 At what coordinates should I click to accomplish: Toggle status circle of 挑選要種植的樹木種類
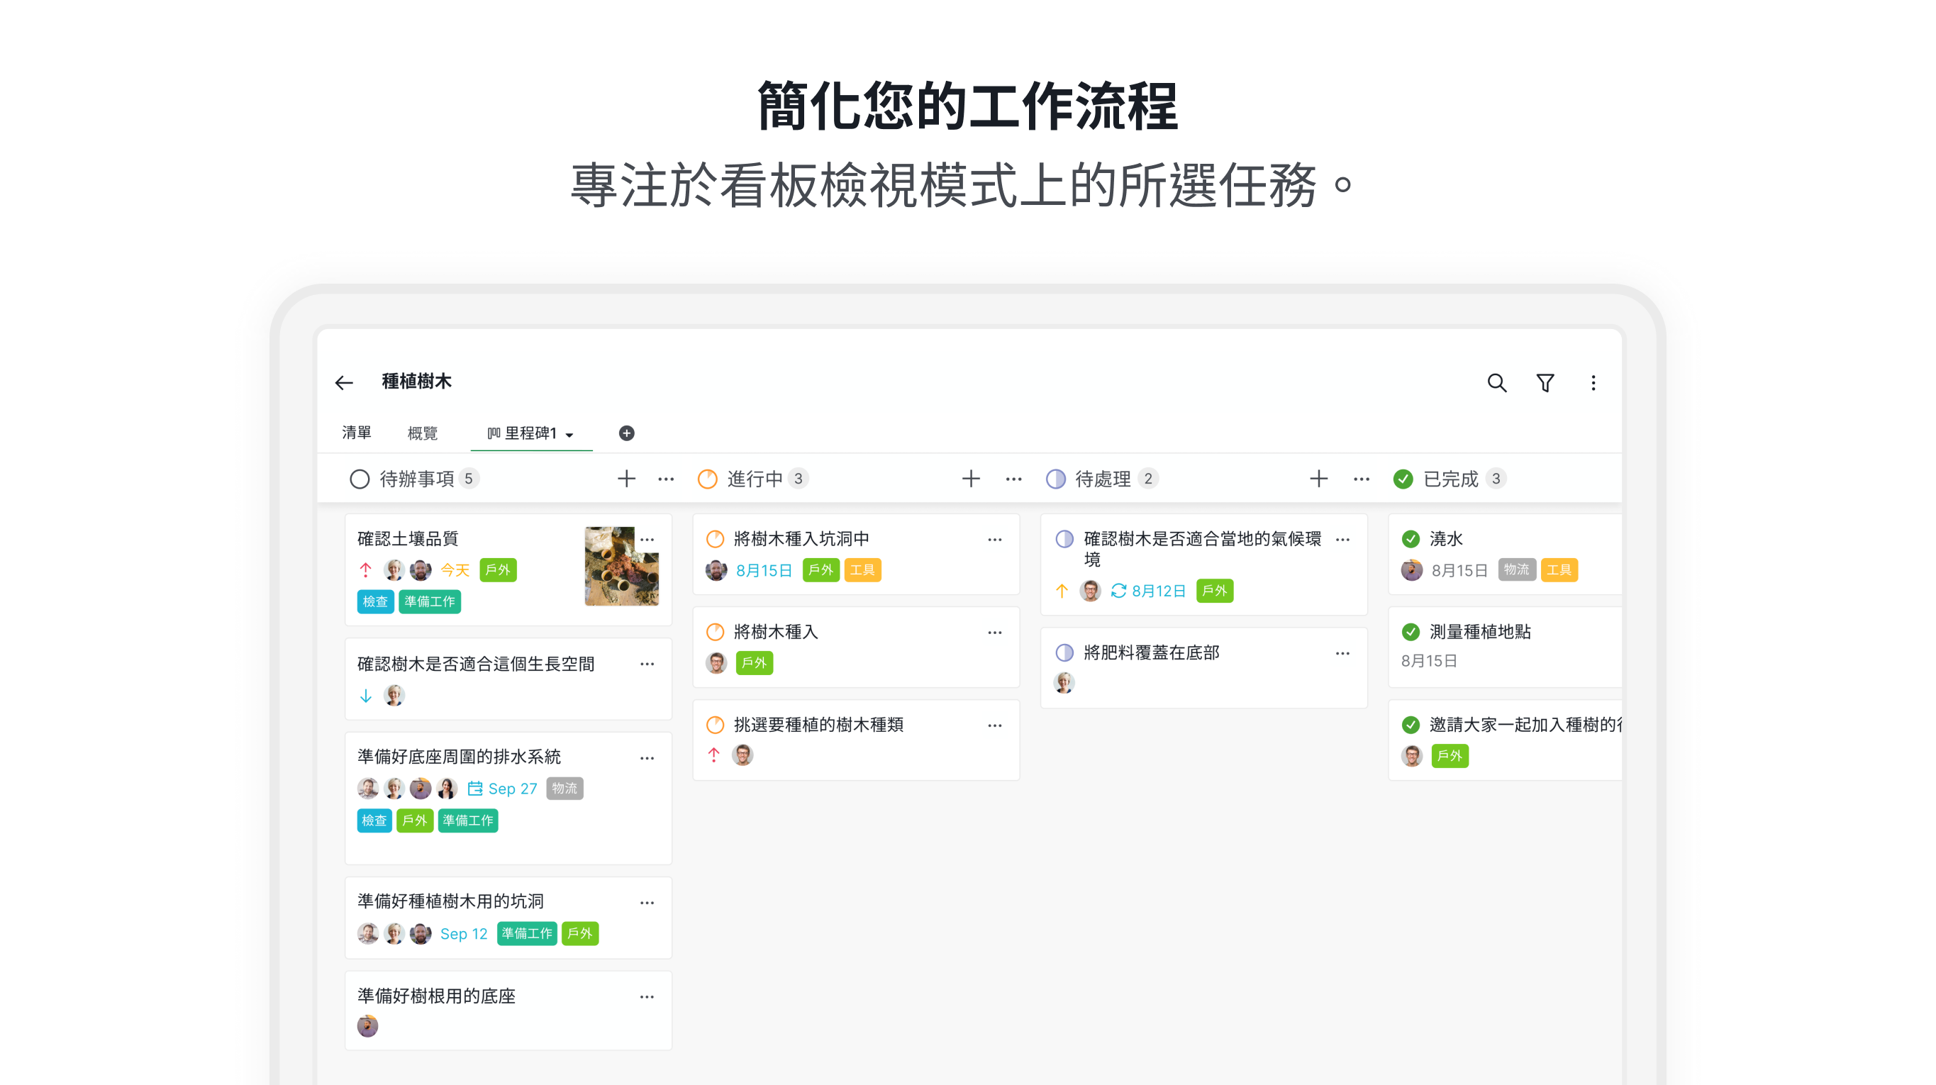coord(716,725)
